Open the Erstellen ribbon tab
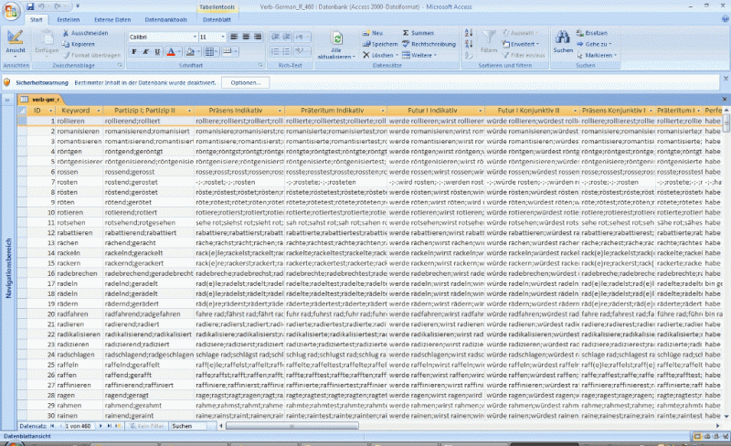 [x=68, y=19]
